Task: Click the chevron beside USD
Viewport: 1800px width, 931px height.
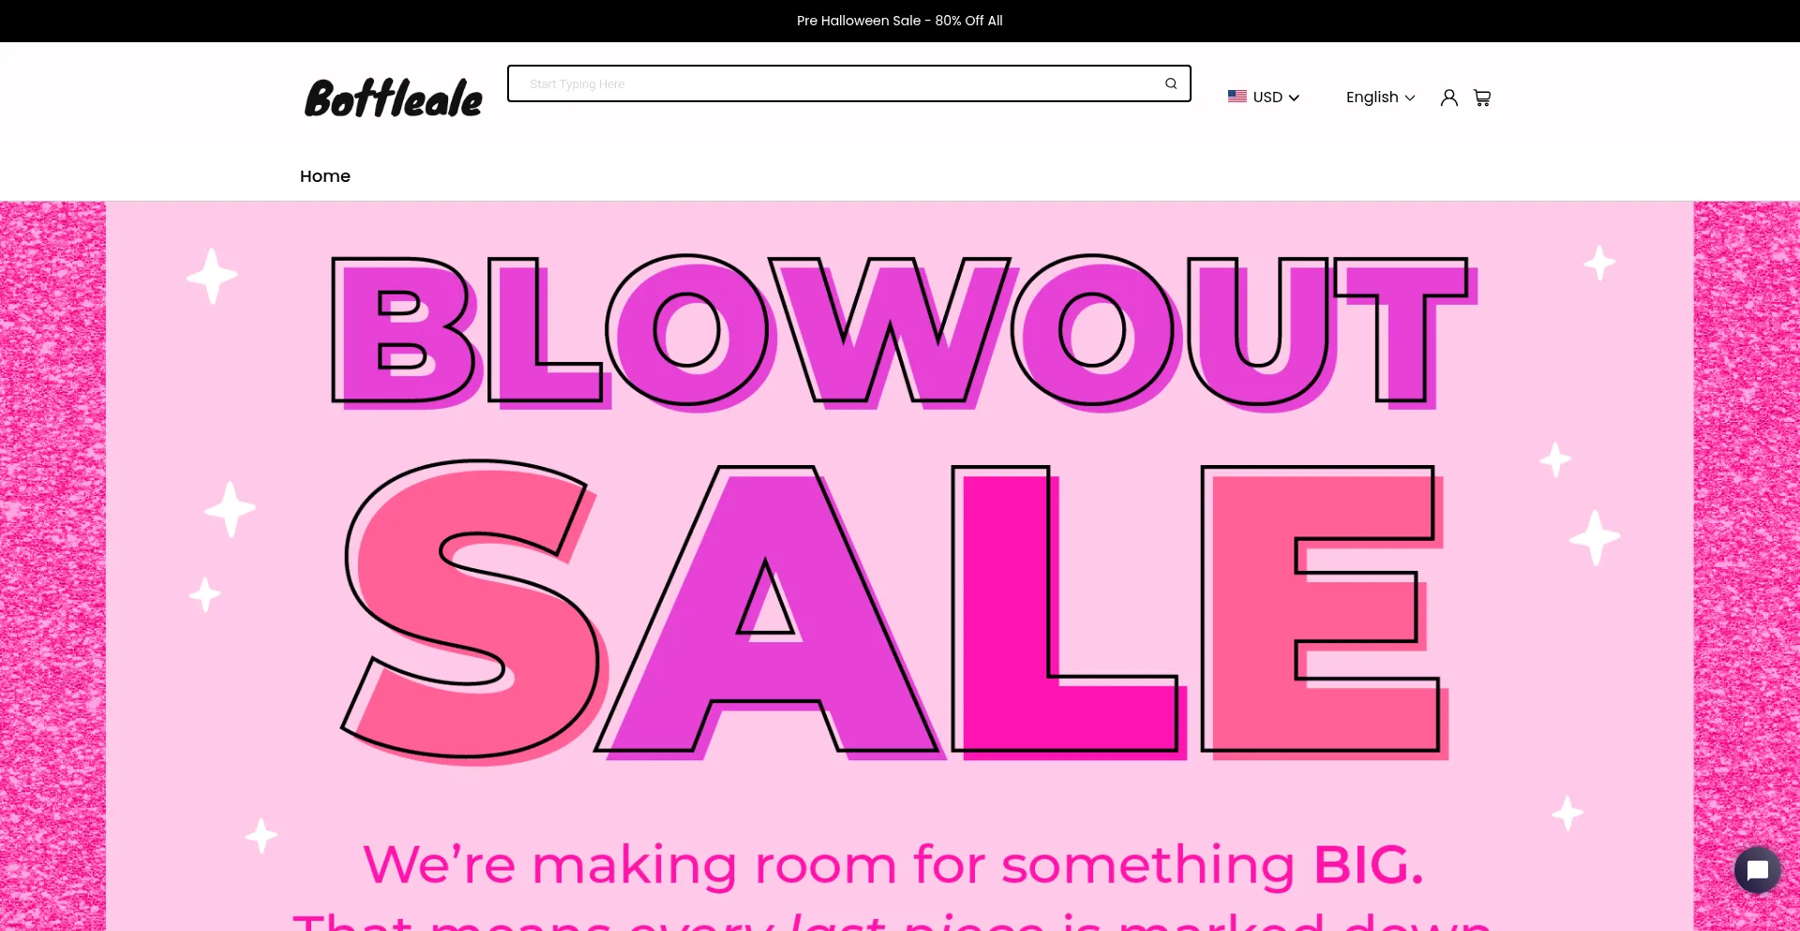Action: click(x=1294, y=98)
